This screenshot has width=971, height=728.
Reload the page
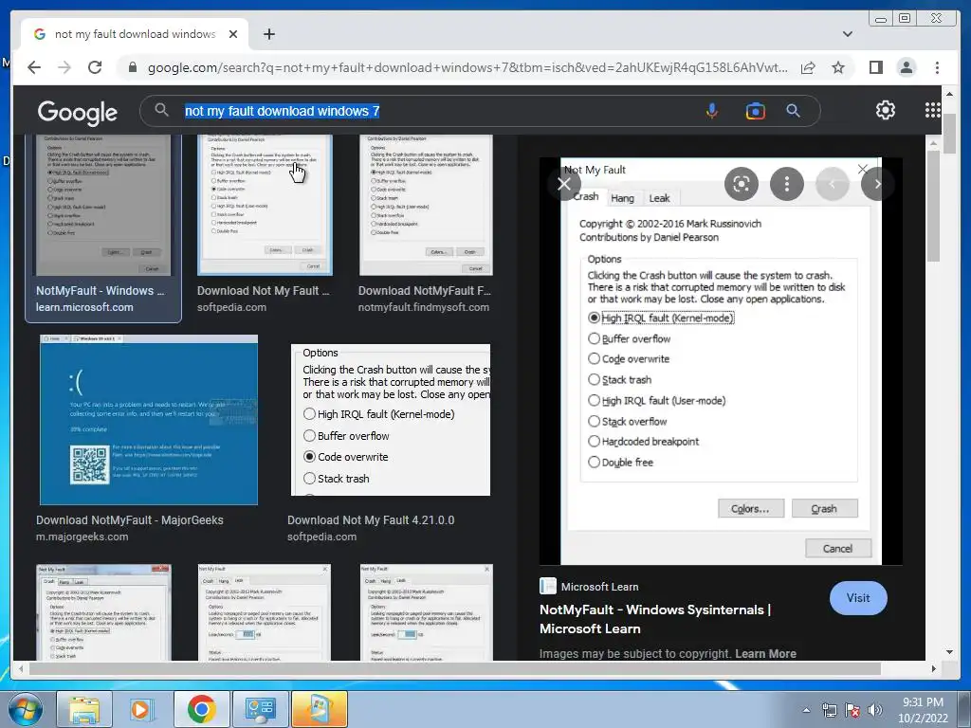pyautogui.click(x=95, y=67)
